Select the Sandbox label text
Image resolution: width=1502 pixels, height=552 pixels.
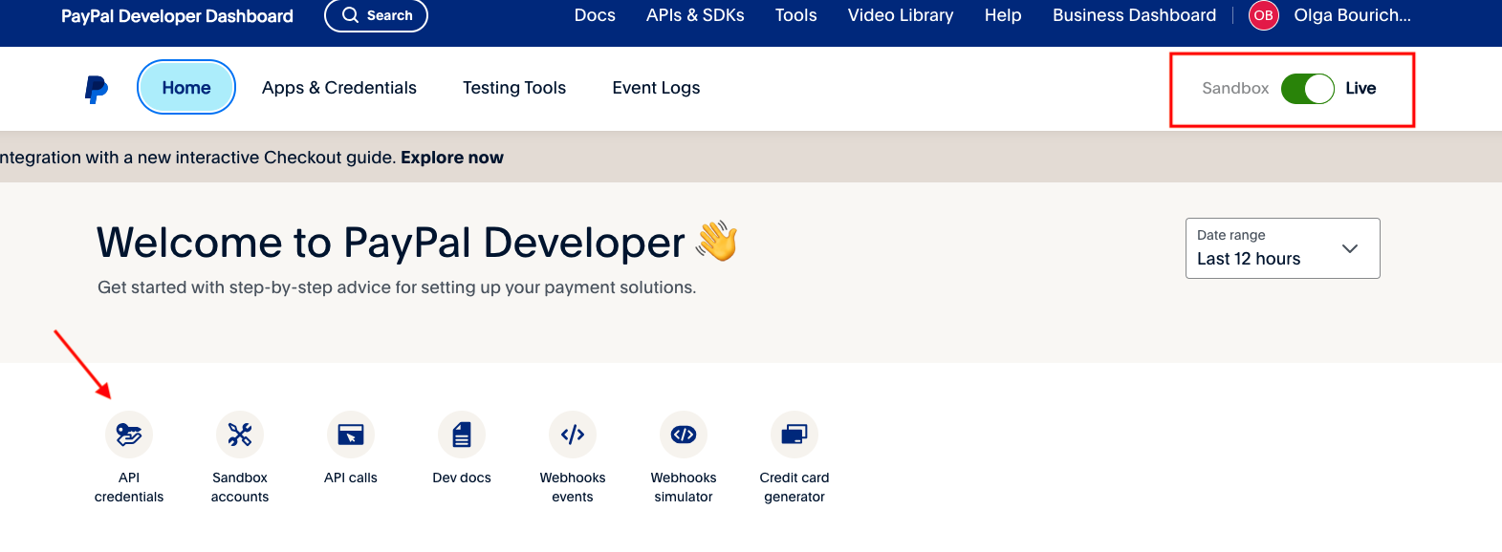(1235, 89)
